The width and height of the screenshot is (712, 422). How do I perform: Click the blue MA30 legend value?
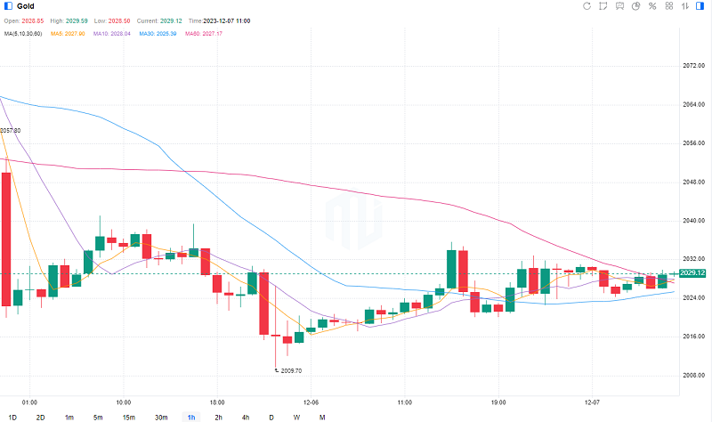click(x=158, y=34)
